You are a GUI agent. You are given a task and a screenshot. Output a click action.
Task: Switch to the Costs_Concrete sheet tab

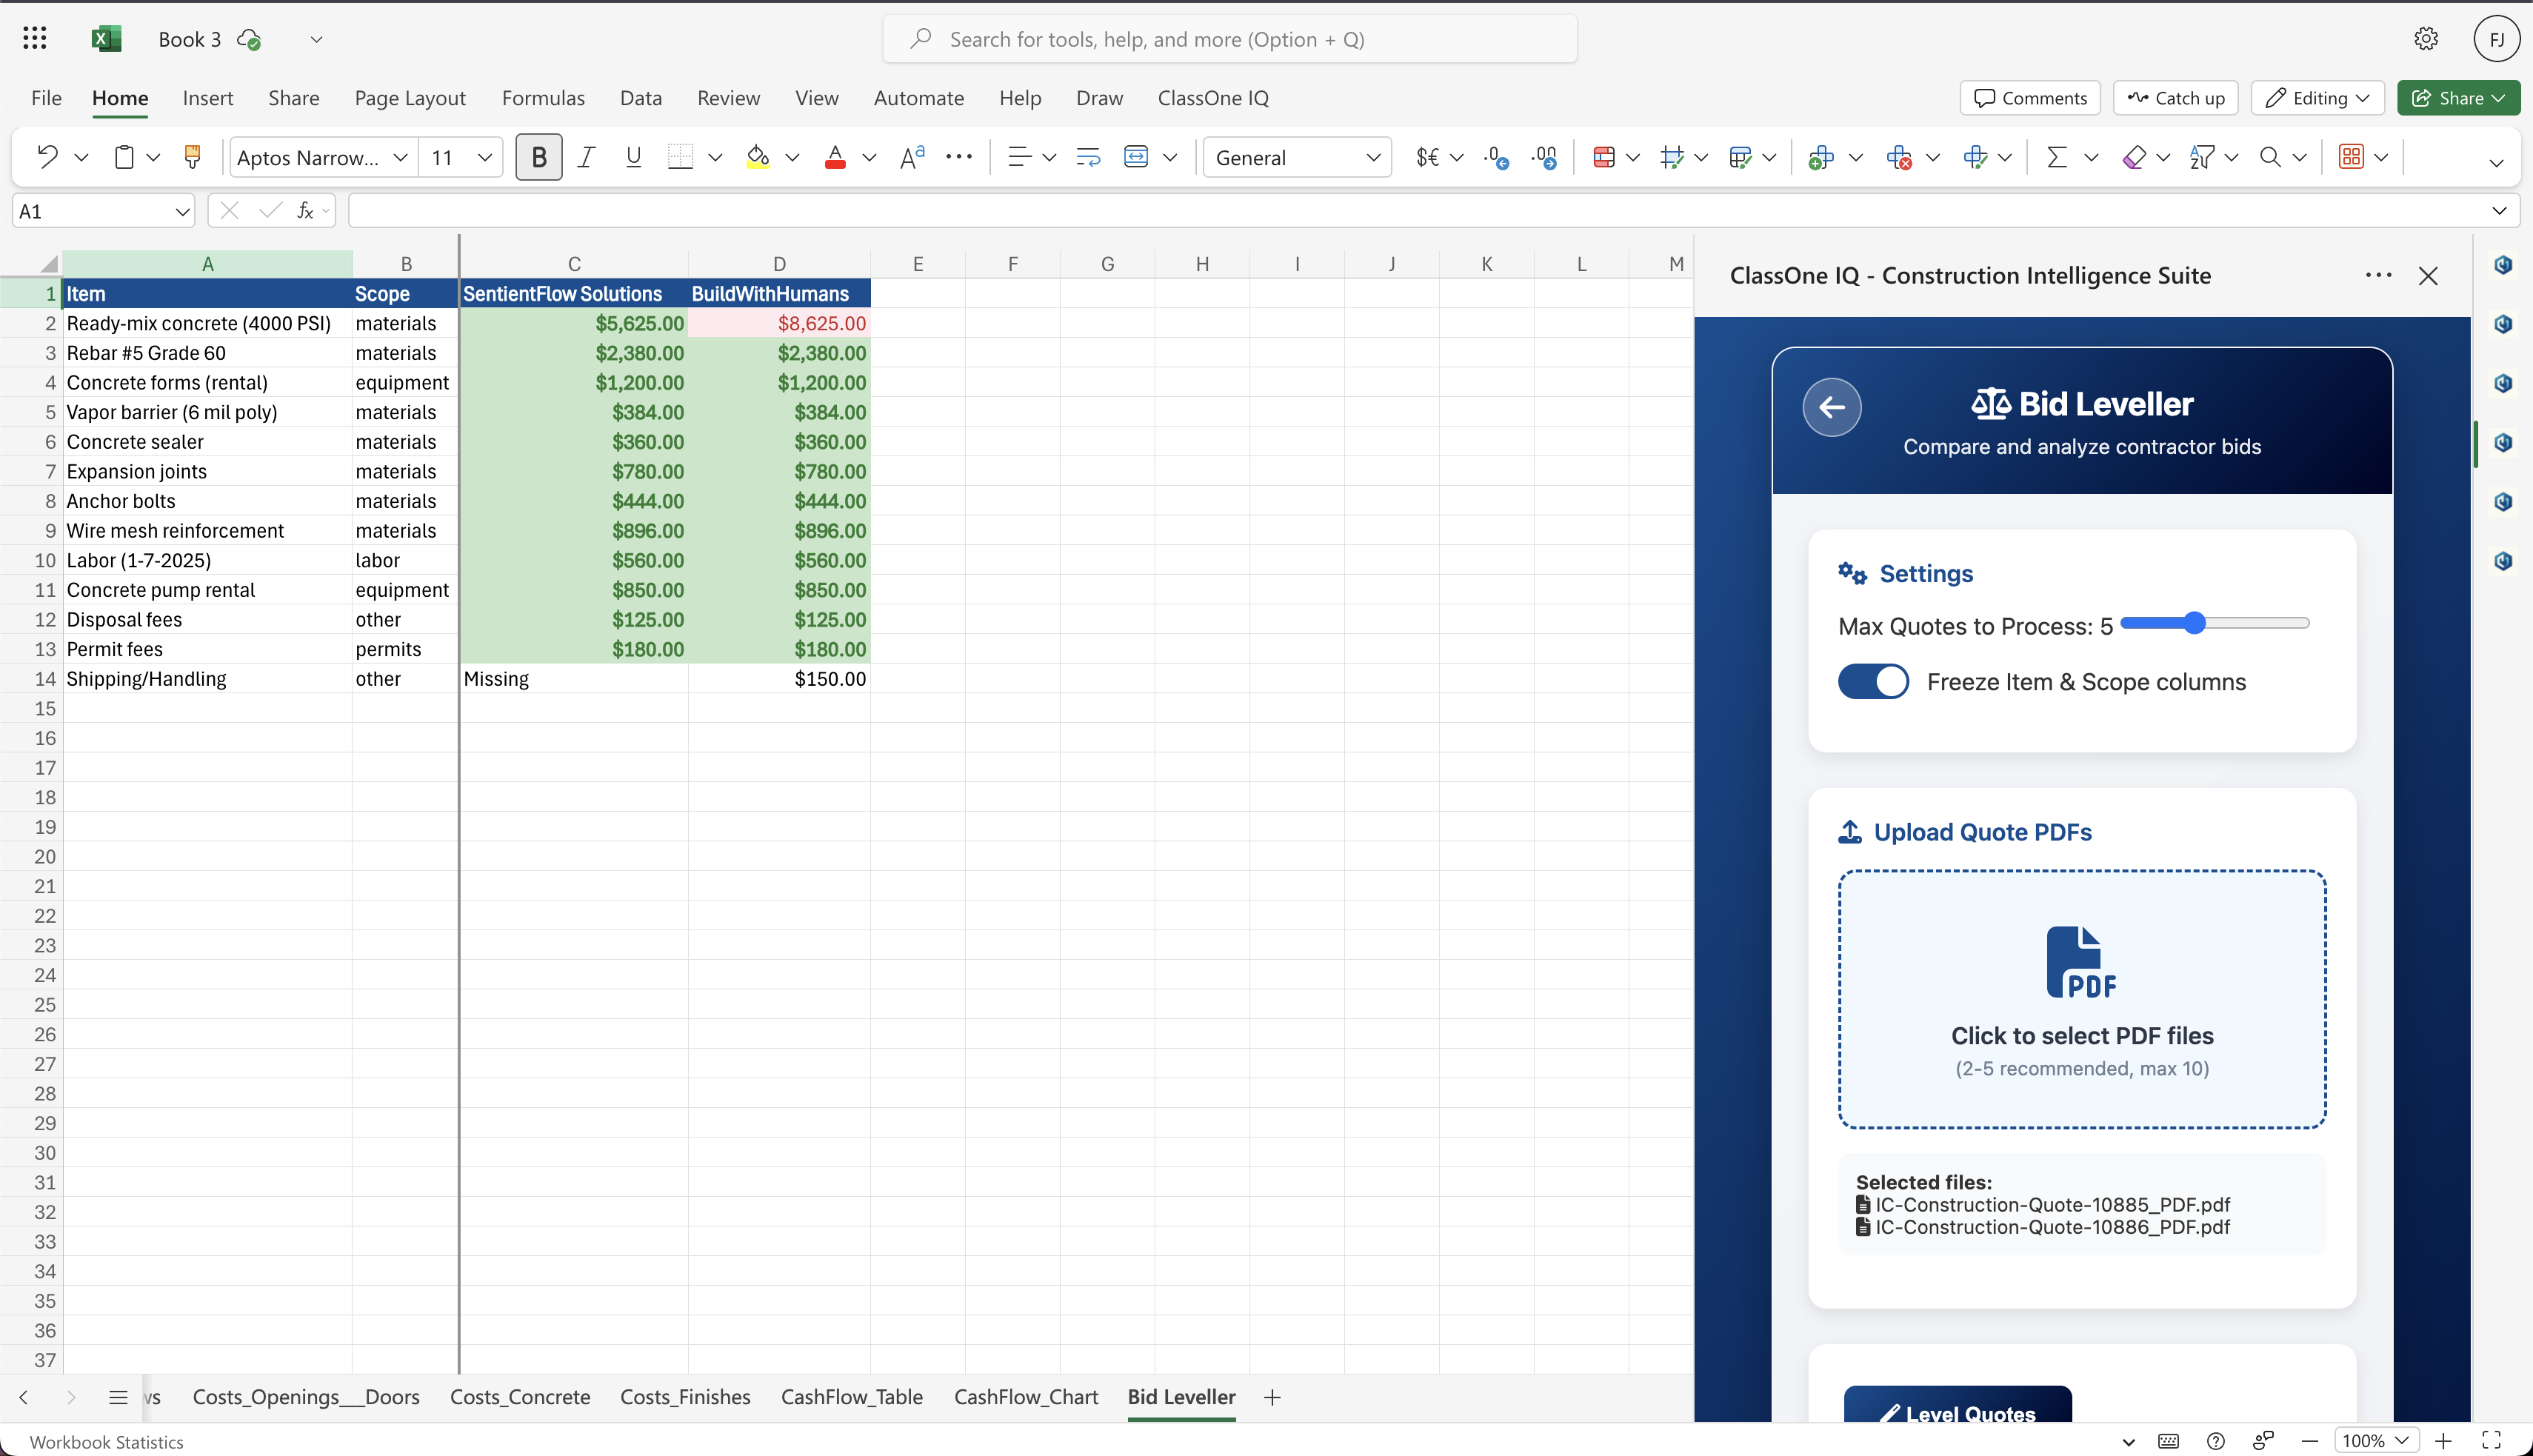pos(520,1397)
